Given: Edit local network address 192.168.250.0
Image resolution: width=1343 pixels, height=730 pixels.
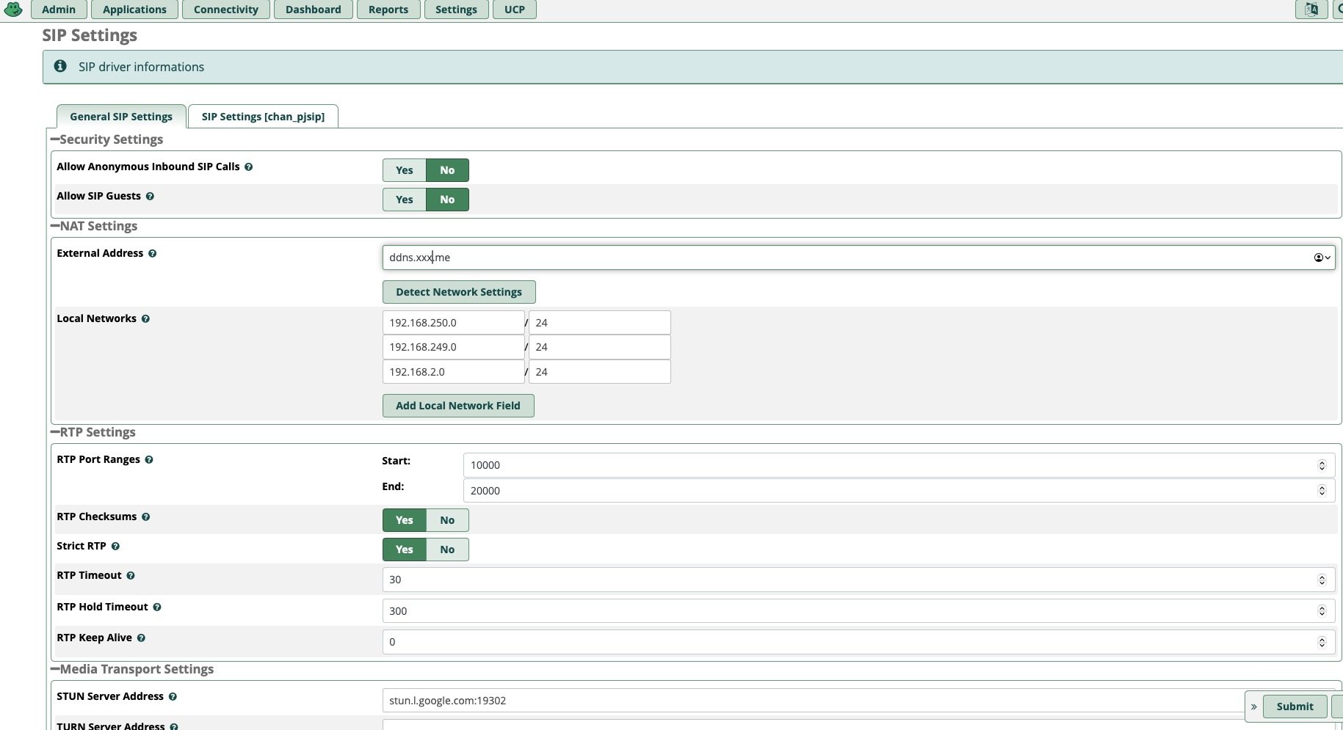Looking at the screenshot, I should (453, 323).
